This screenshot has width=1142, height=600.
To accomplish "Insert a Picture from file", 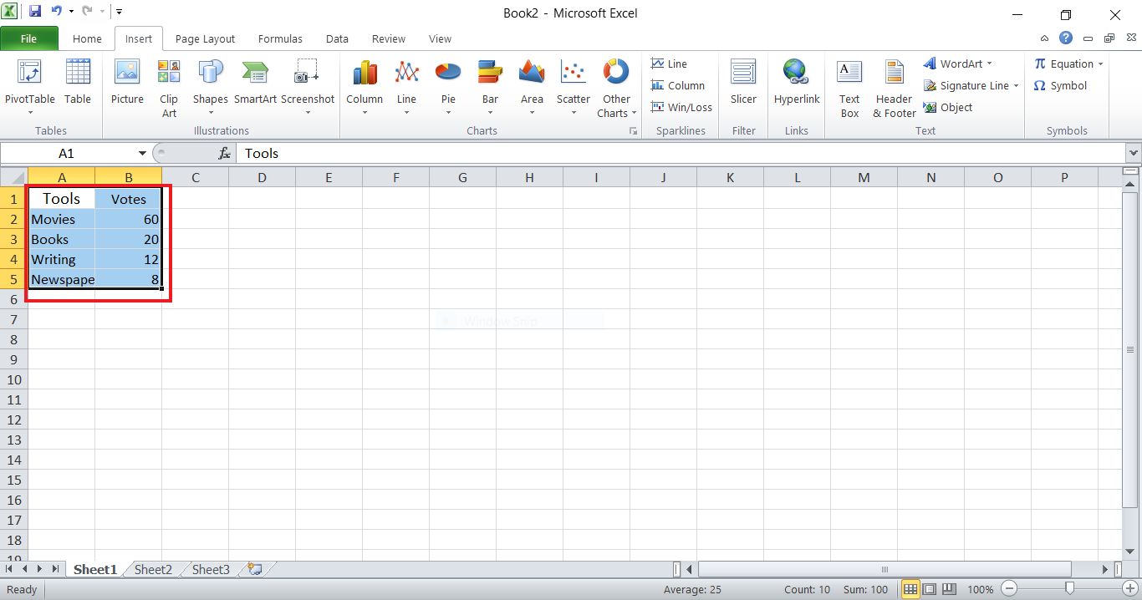I will (127, 82).
